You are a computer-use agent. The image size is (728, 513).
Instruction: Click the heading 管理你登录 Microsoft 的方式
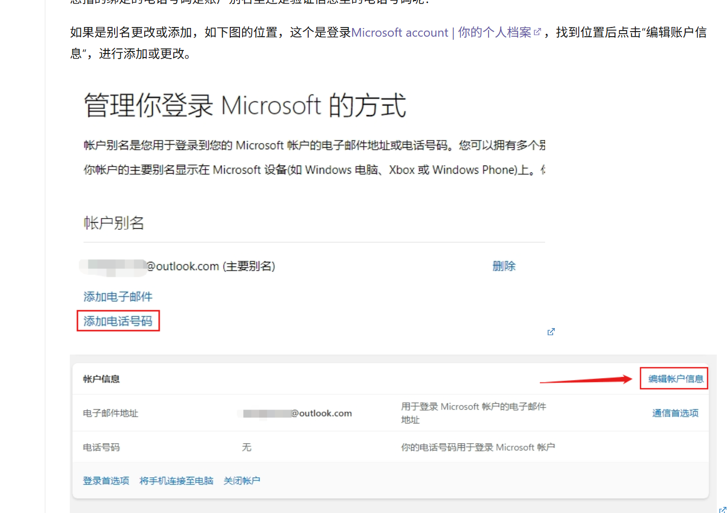click(x=245, y=105)
